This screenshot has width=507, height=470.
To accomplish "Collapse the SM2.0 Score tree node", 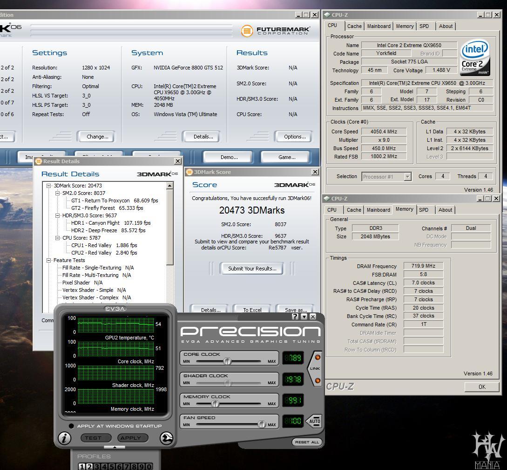I will pyautogui.click(x=57, y=193).
